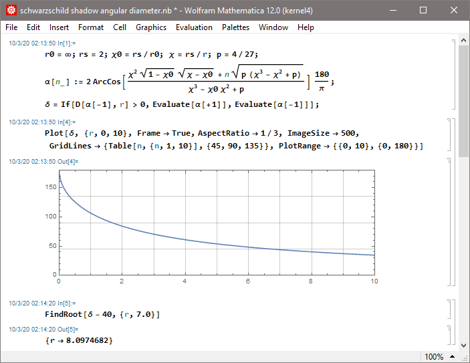Maximize the Mathematica window
The width and height of the screenshot is (470, 363).
(423, 11)
